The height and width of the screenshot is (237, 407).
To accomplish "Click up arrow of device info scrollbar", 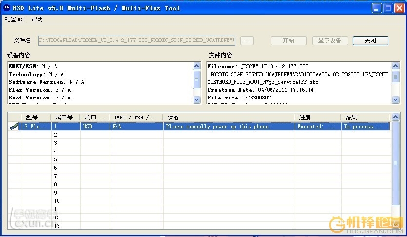I will [x=197, y=66].
